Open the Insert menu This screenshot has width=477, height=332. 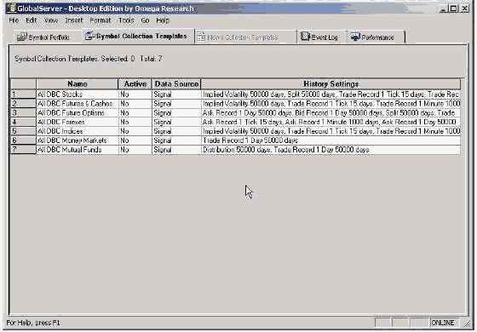click(73, 20)
